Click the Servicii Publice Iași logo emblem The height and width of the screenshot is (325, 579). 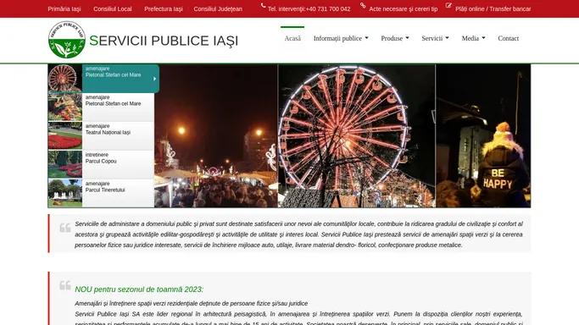(67, 40)
